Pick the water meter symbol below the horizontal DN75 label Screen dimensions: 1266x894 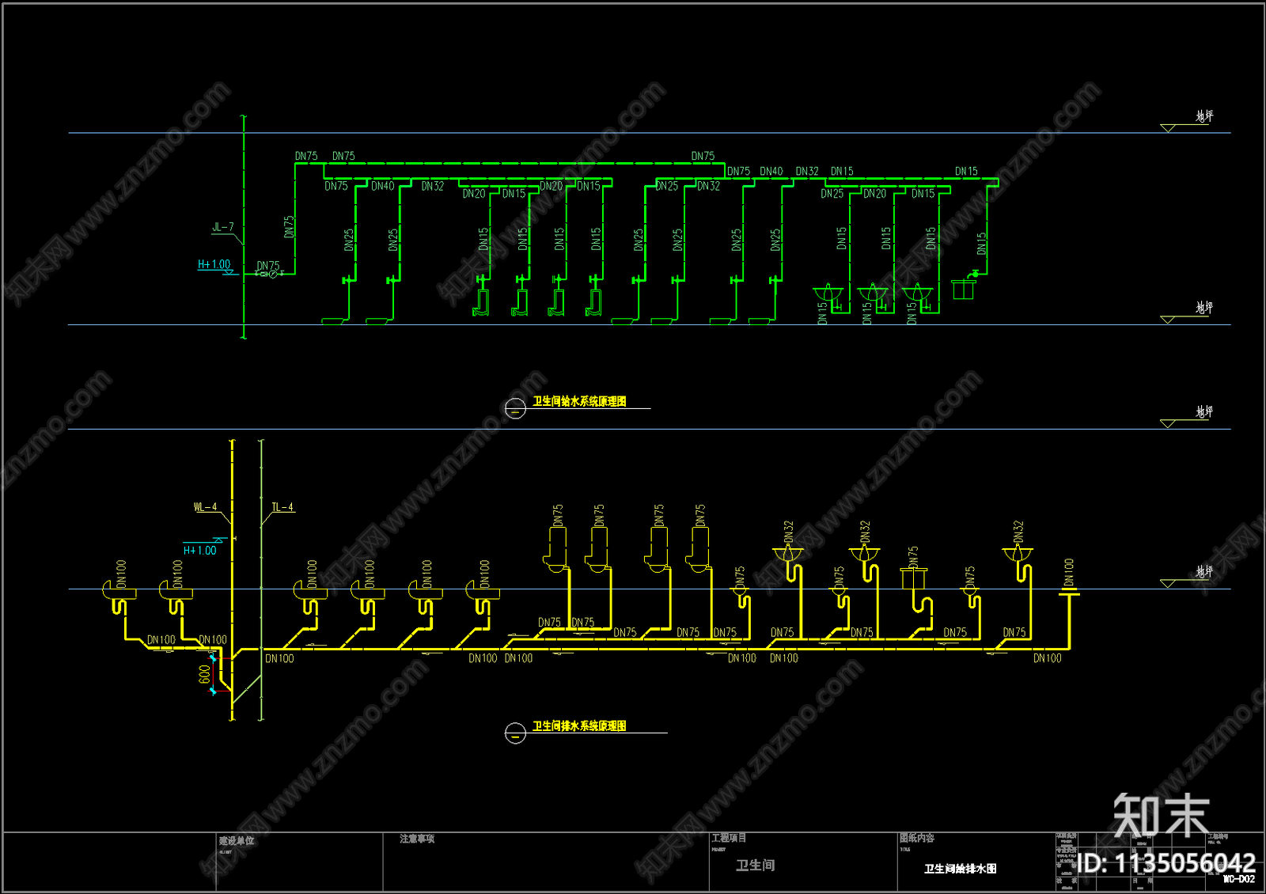273,274
